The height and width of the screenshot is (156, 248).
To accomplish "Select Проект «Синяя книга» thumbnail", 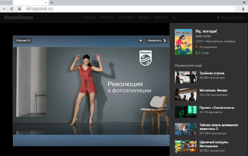I will coord(186,112).
